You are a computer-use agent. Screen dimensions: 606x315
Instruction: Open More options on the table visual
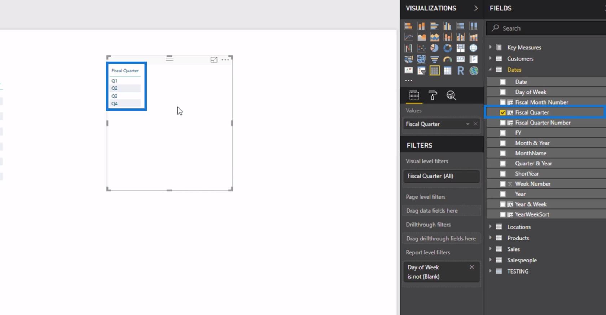(x=225, y=60)
